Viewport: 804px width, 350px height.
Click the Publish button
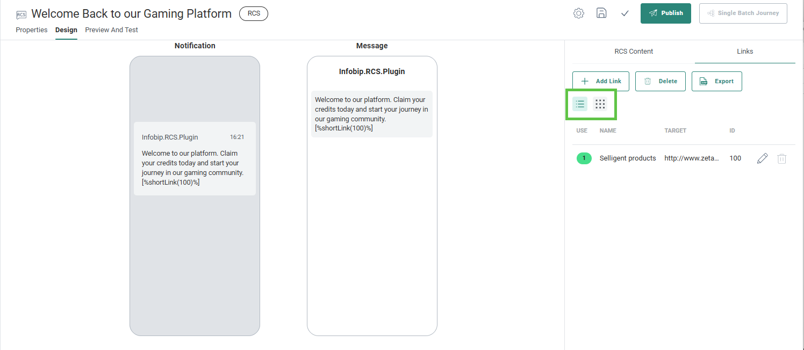665,13
